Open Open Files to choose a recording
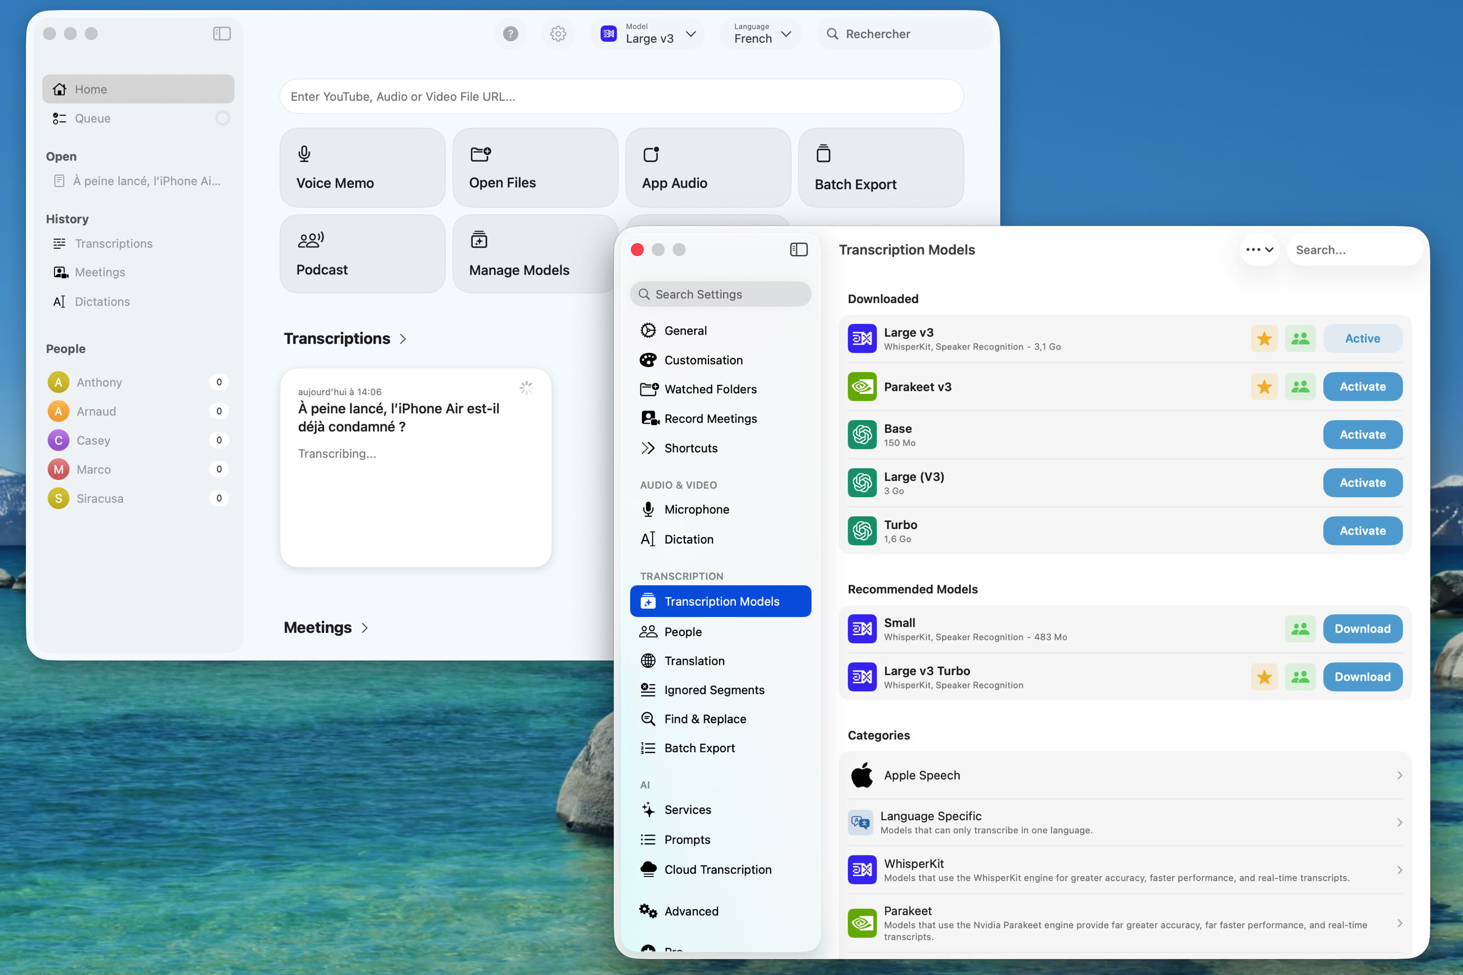1463x975 pixels. coord(535,167)
